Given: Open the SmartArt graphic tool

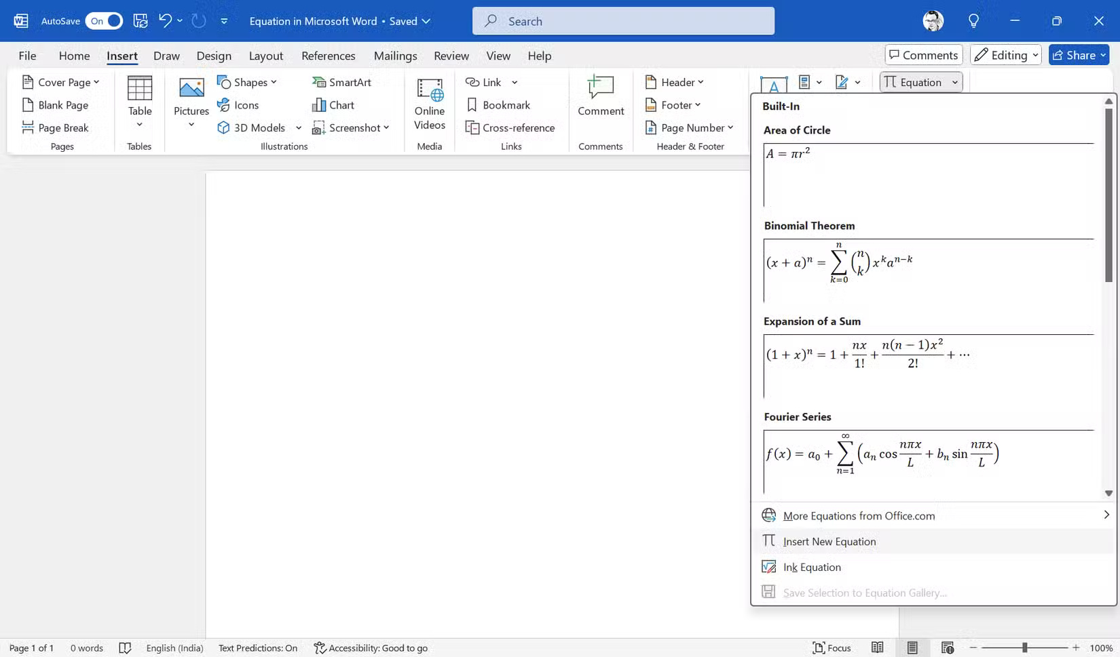Looking at the screenshot, I should tap(341, 82).
